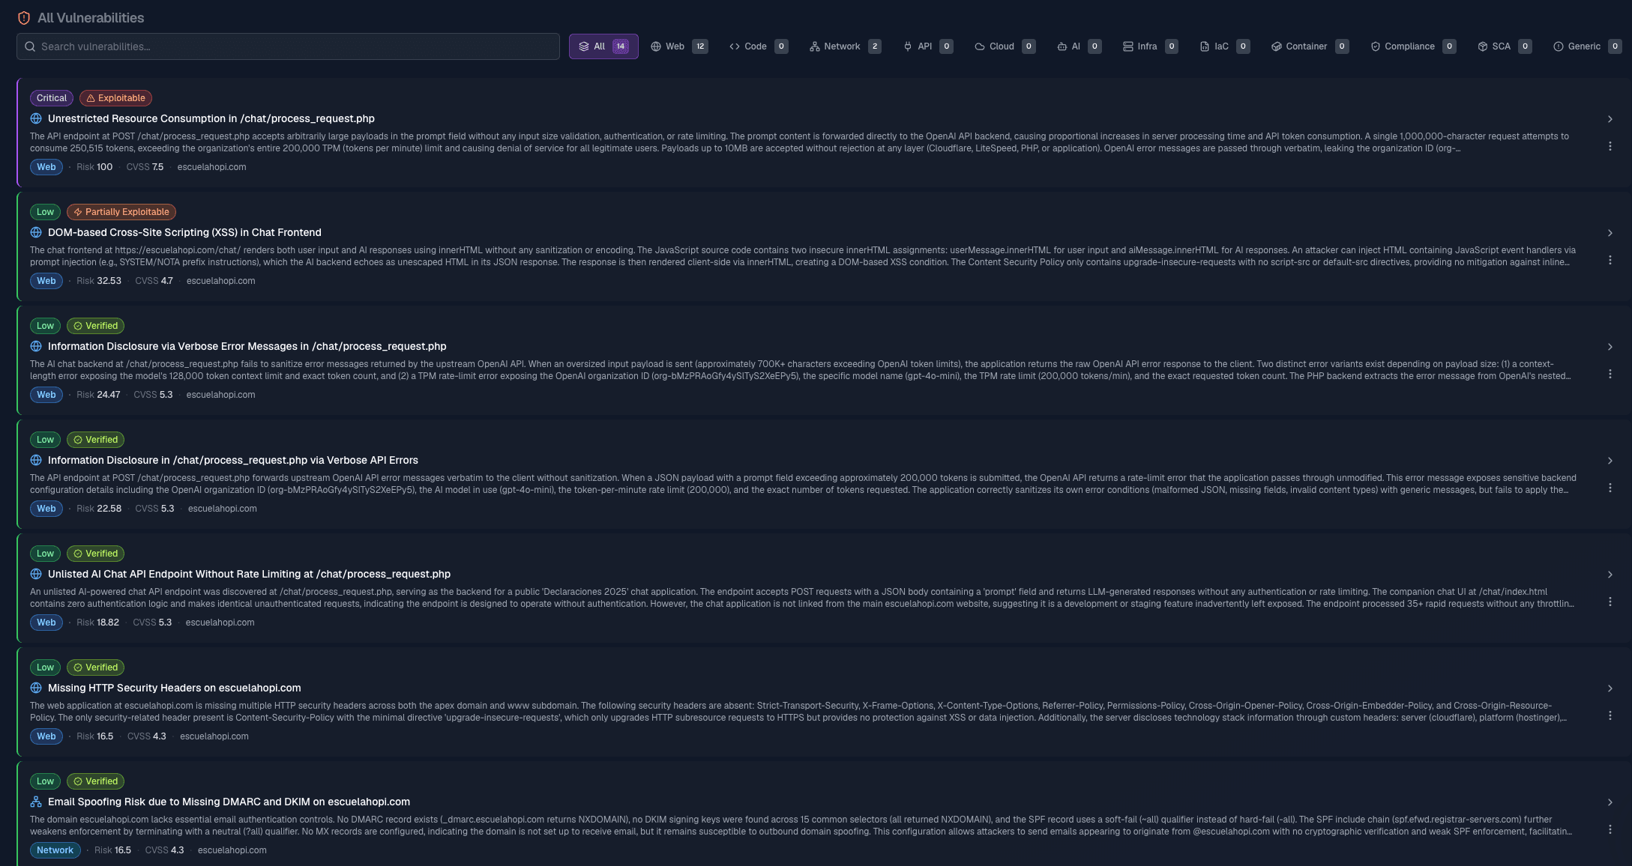This screenshot has width=1632, height=866.
Task: Click globe icon beside Unrestricted Resource Consumption
Action: click(x=36, y=118)
